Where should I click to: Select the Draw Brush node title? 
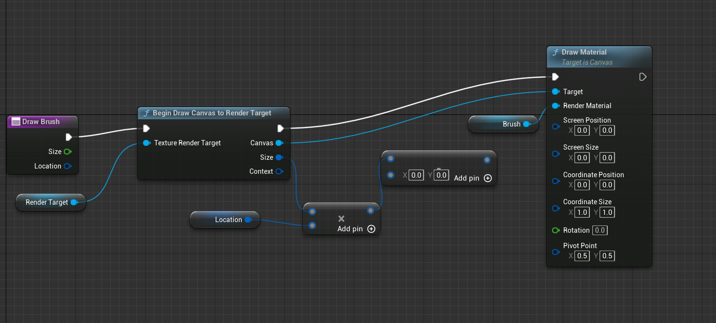[x=41, y=122]
